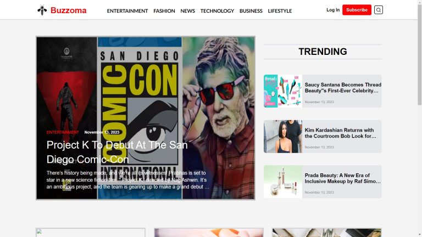The image size is (422, 237).
Task: Open the Project K Comic-Con headline
Action: click(116, 152)
